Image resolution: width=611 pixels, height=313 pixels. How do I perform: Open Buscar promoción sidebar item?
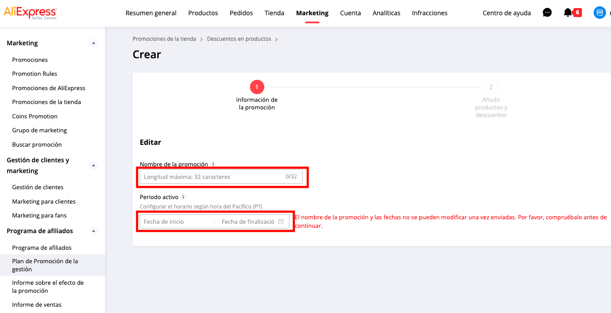point(37,144)
